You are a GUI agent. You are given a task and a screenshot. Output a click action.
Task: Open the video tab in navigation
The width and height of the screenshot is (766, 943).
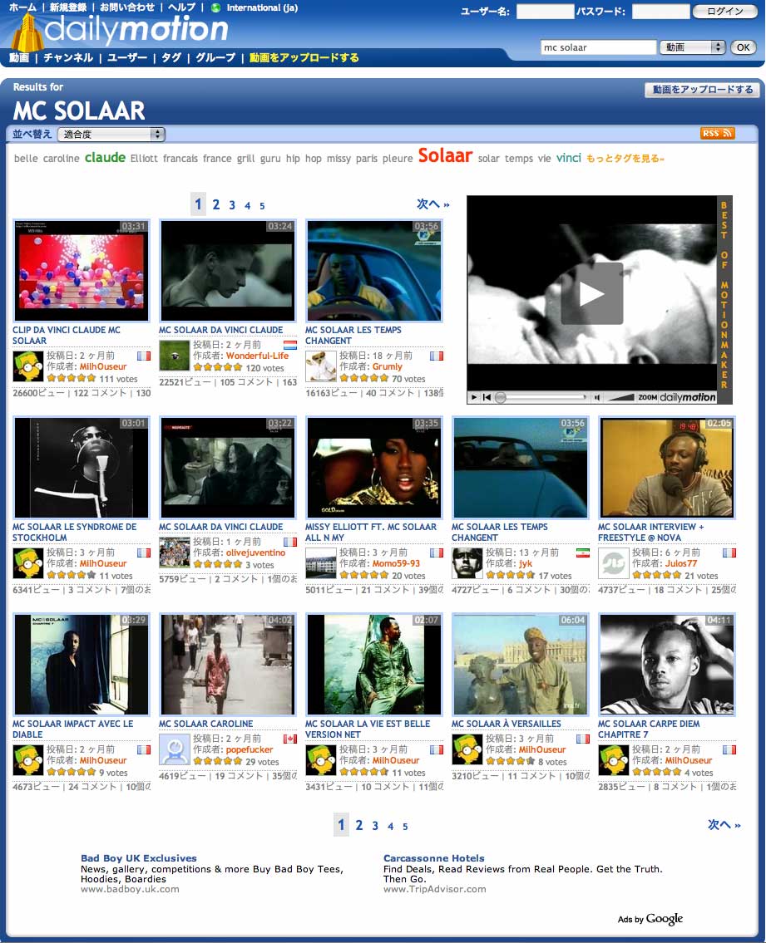tap(18, 57)
